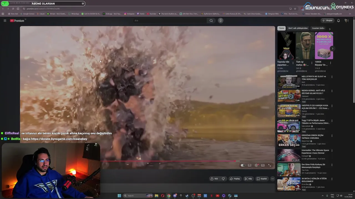Bookmark this page with star icon
Viewport: 355px width, 199px height.
[x=295, y=9]
